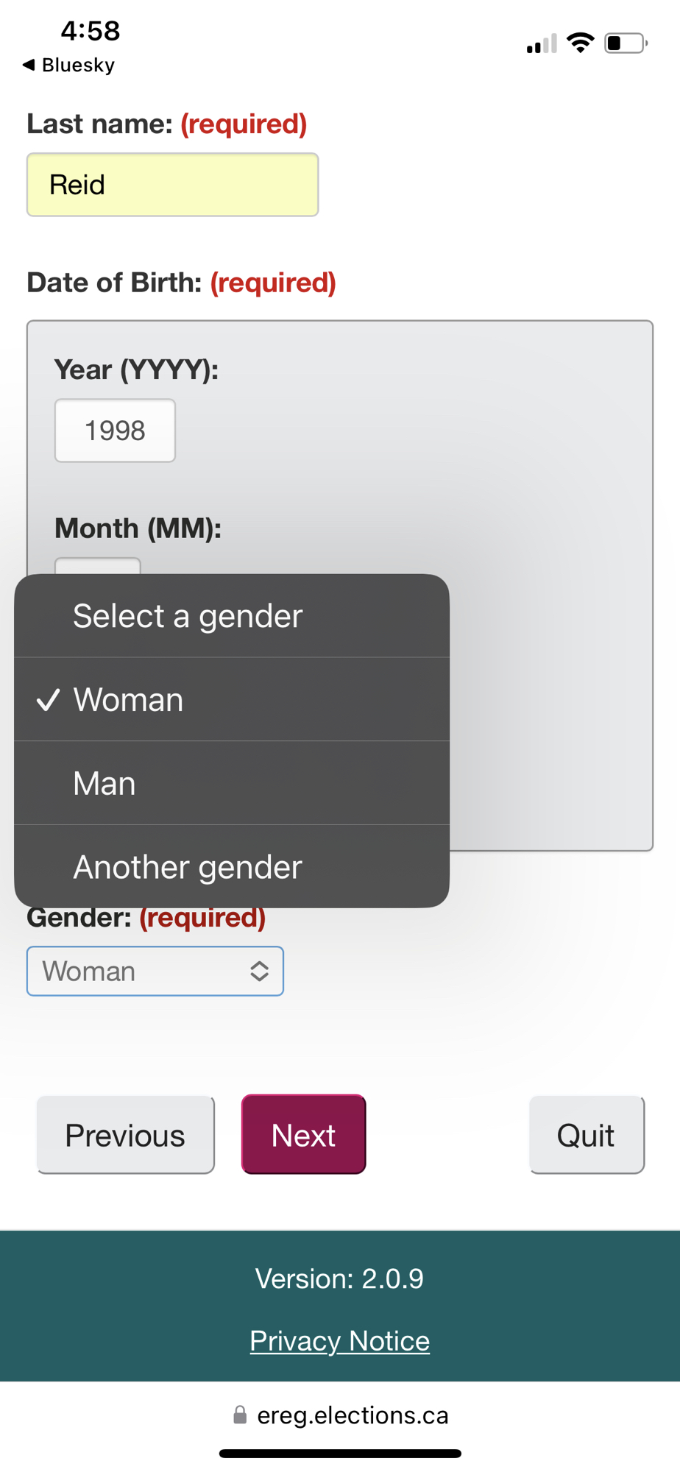Choose the "Select a gender" placeholder option
This screenshot has width=680, height=1472.
[x=232, y=616]
